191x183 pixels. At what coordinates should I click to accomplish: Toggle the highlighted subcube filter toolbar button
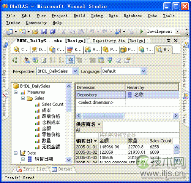pos(70,60)
